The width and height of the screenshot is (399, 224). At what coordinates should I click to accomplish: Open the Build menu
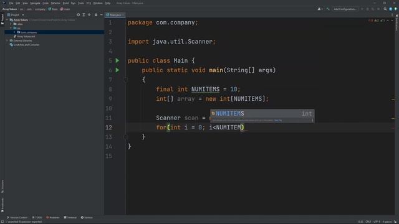pos(65,3)
